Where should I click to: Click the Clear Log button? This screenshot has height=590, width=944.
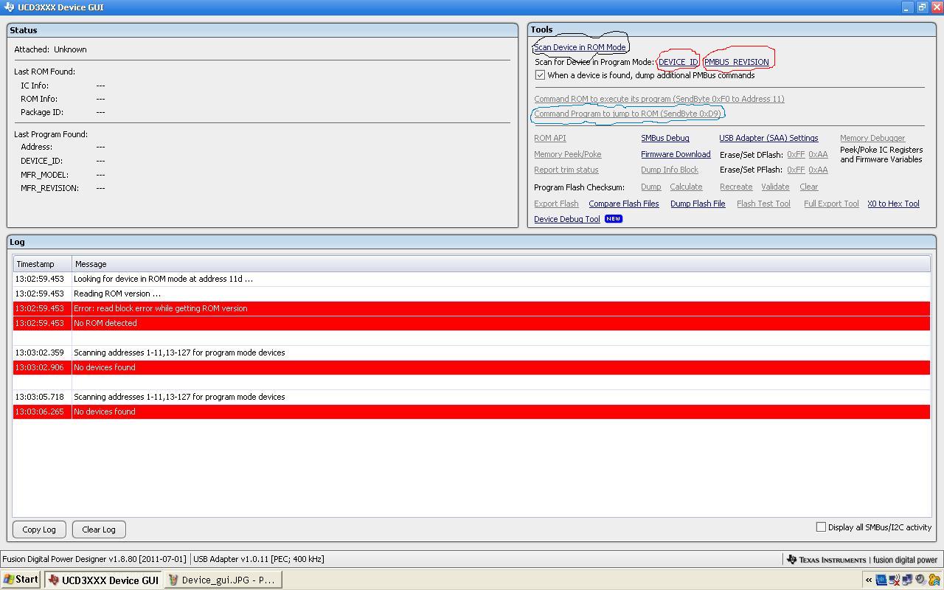pyautogui.click(x=99, y=530)
